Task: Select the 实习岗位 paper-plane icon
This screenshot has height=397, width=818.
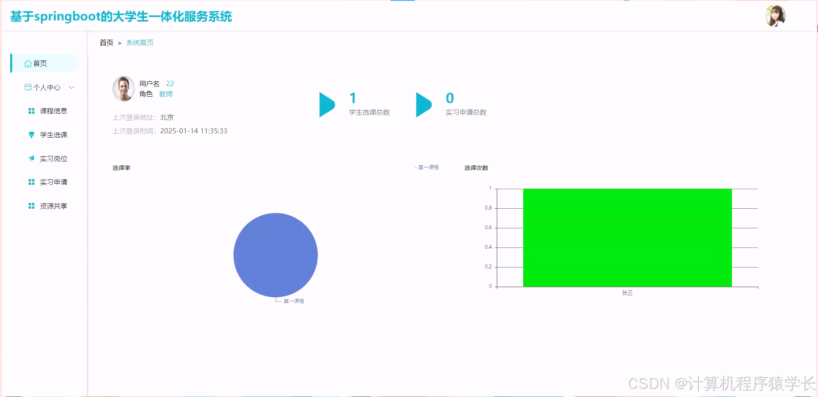Action: 31,158
